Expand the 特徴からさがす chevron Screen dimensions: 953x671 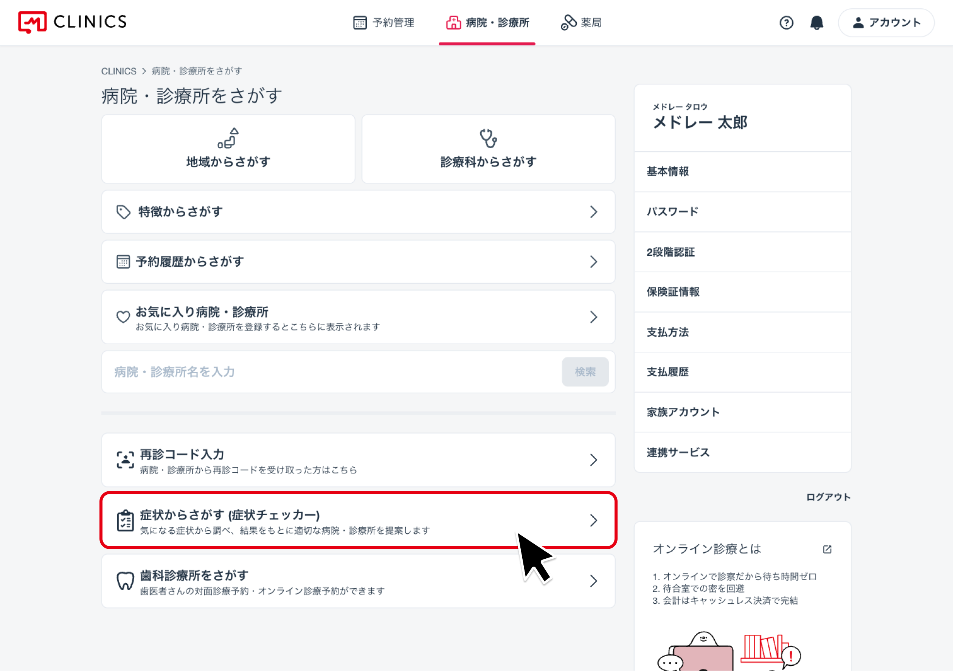click(x=593, y=212)
